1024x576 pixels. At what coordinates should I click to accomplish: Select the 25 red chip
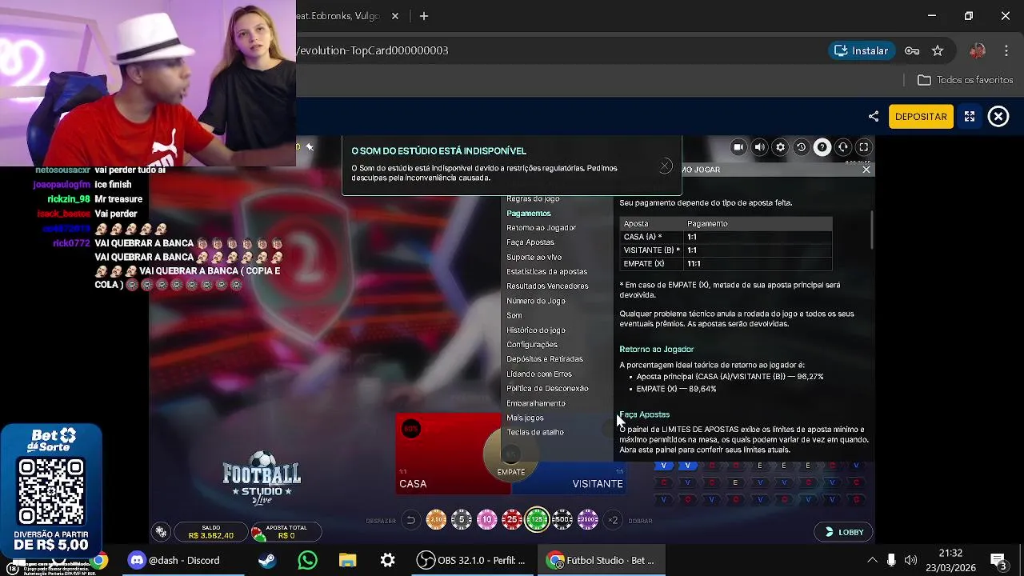point(512,520)
